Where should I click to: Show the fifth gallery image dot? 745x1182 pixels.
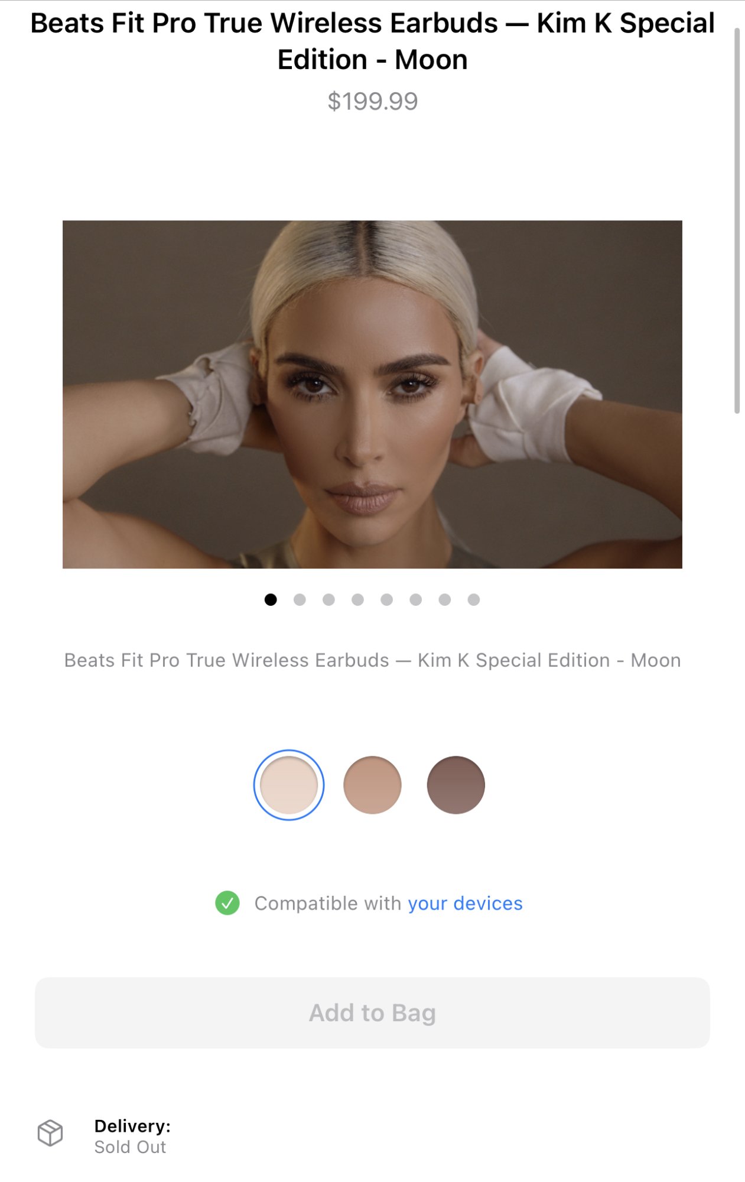coord(386,600)
